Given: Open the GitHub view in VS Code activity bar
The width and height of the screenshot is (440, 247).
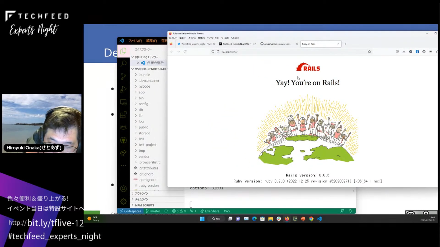Looking at the screenshot, I should [123, 140].
